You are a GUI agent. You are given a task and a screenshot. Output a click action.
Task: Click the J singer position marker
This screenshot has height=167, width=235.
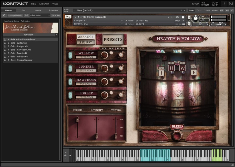pos(161,73)
